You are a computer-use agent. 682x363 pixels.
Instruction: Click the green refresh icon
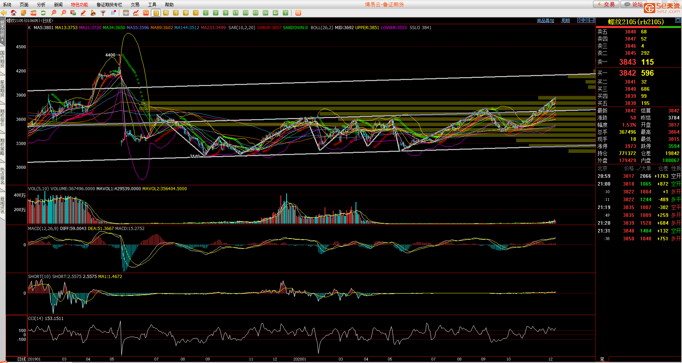tap(43, 13)
